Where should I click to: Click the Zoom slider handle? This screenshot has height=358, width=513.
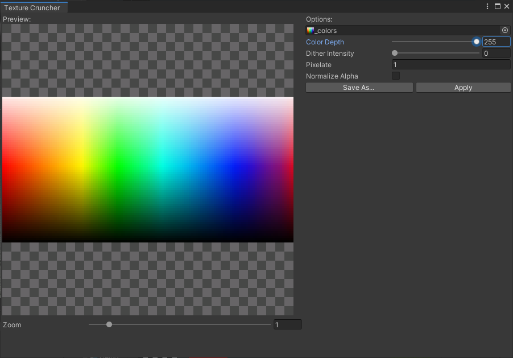coord(109,324)
